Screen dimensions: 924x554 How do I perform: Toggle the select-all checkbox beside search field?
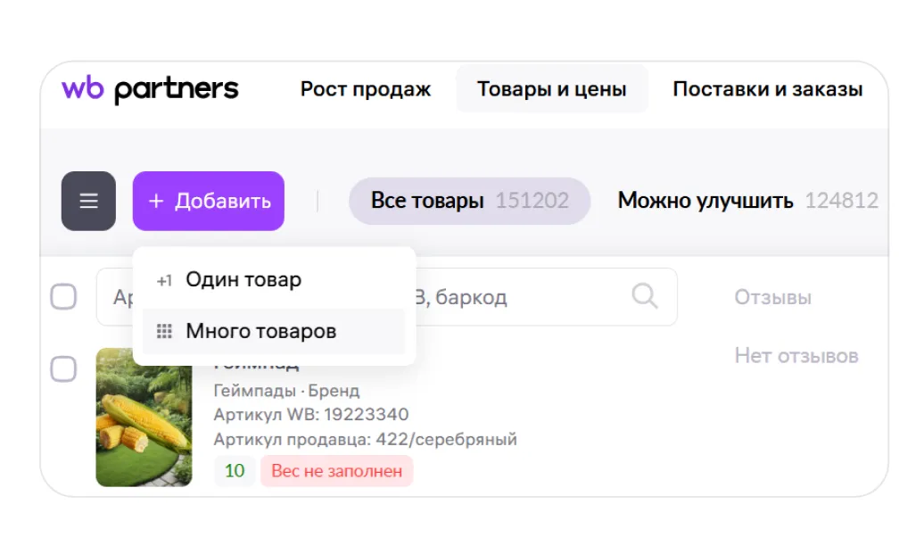[63, 296]
